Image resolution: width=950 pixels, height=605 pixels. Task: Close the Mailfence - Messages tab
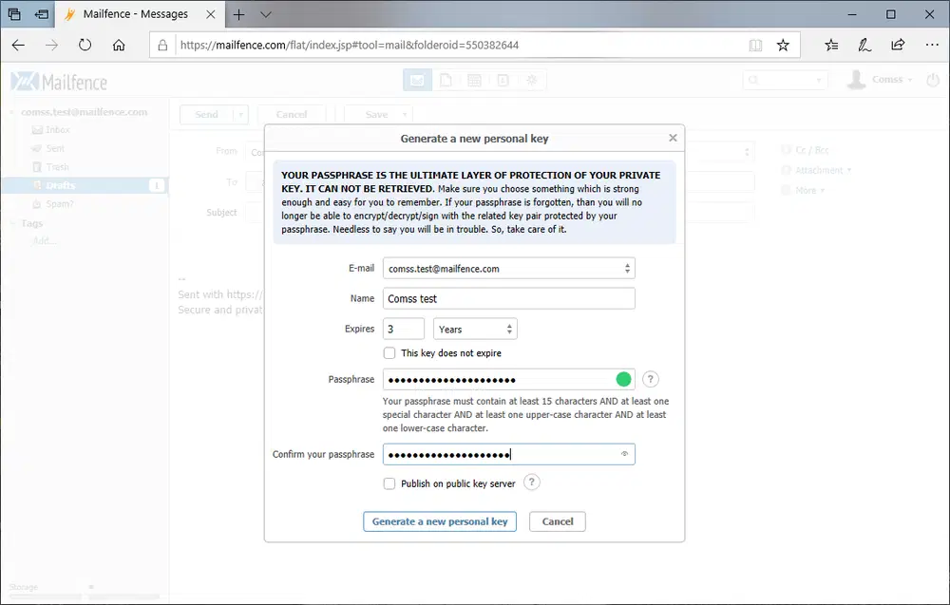[x=210, y=14]
